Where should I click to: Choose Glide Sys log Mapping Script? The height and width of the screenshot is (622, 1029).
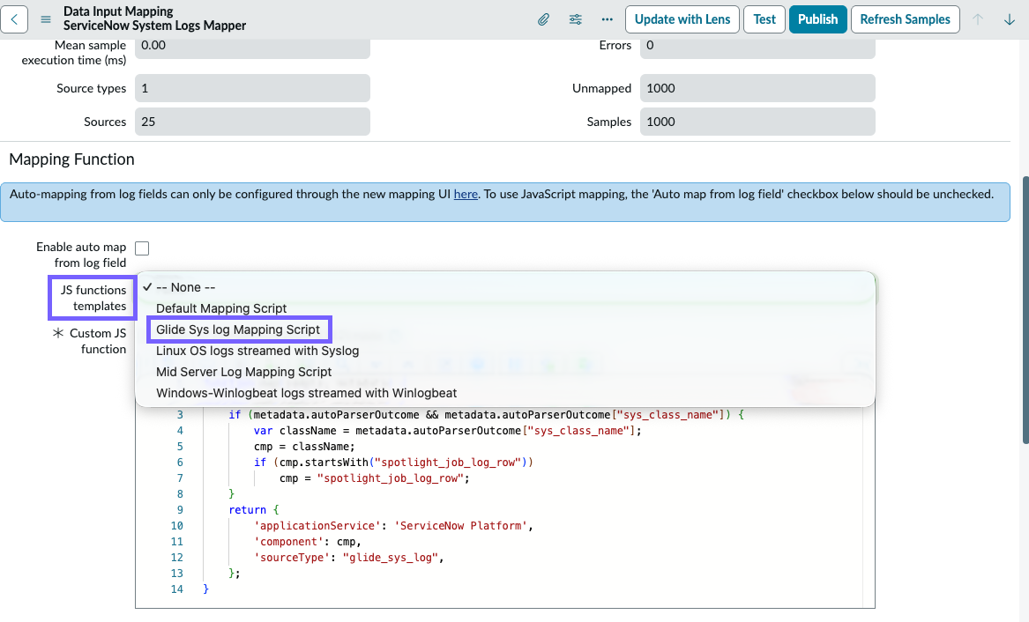click(x=505, y=329)
